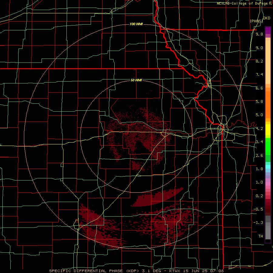
Task: Click the bright green band of the color bar
Action: 268,146
